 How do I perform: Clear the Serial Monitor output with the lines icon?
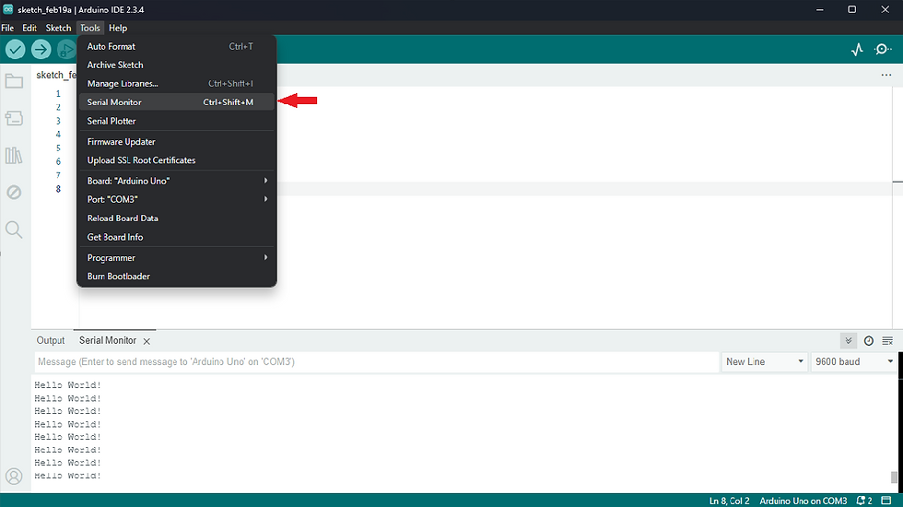tap(887, 341)
